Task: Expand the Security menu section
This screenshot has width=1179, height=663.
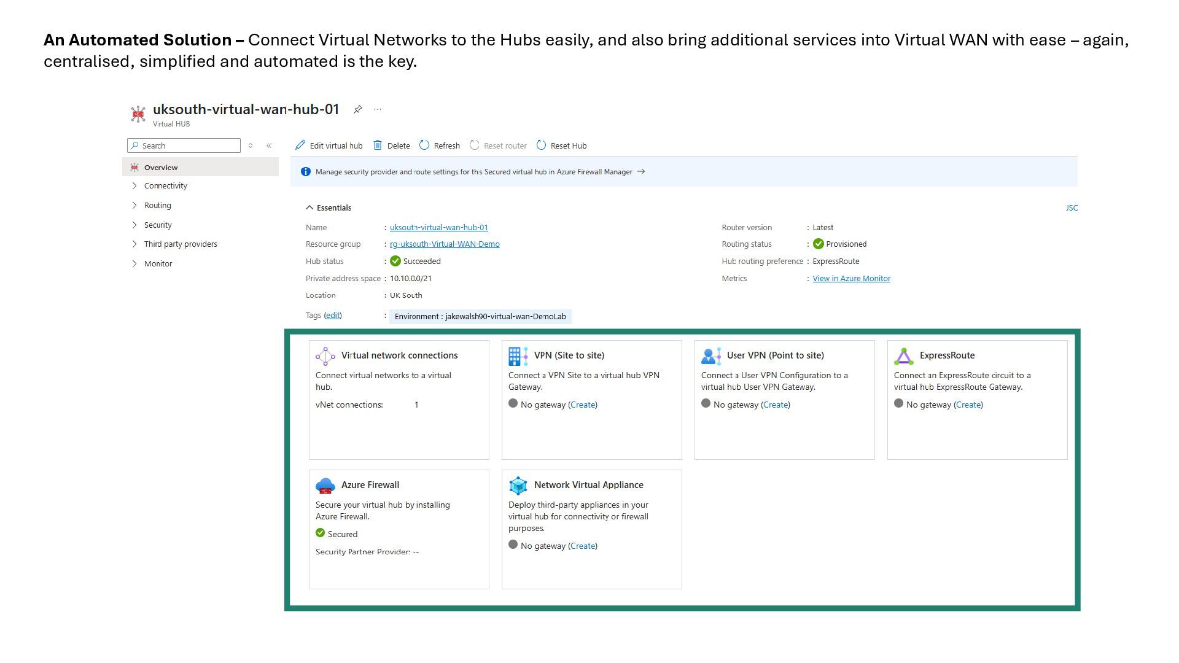Action: [134, 225]
